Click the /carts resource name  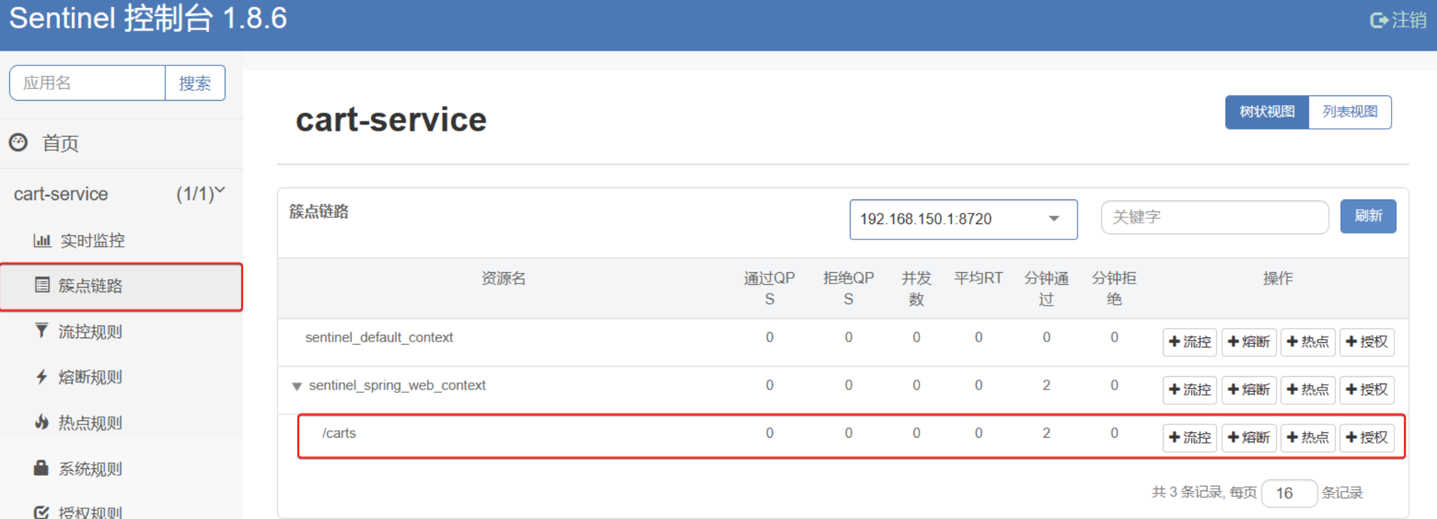click(339, 433)
